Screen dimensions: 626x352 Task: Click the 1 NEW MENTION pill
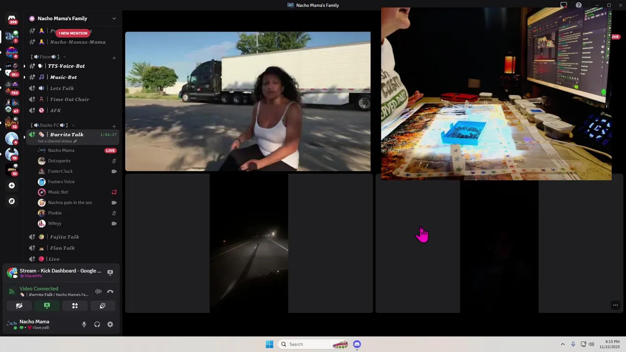click(73, 33)
